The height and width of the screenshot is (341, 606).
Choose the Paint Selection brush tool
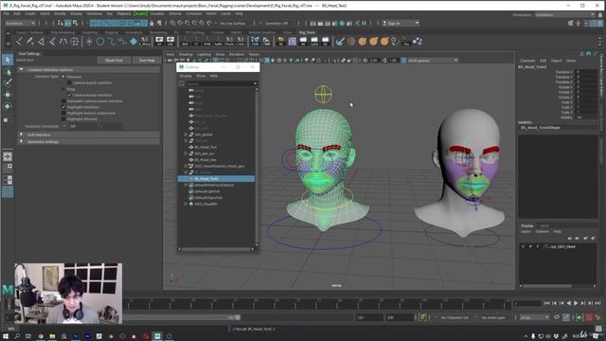tap(8, 82)
